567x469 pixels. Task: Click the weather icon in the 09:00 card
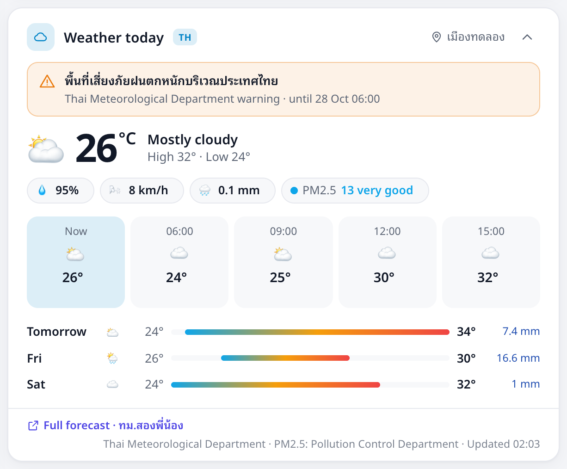tap(283, 253)
